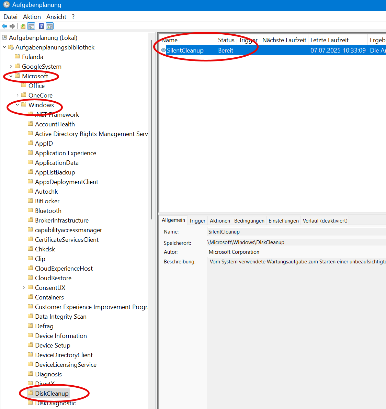The image size is (386, 409).
Task: Expand the OneCore tree node
Action: 18,95
